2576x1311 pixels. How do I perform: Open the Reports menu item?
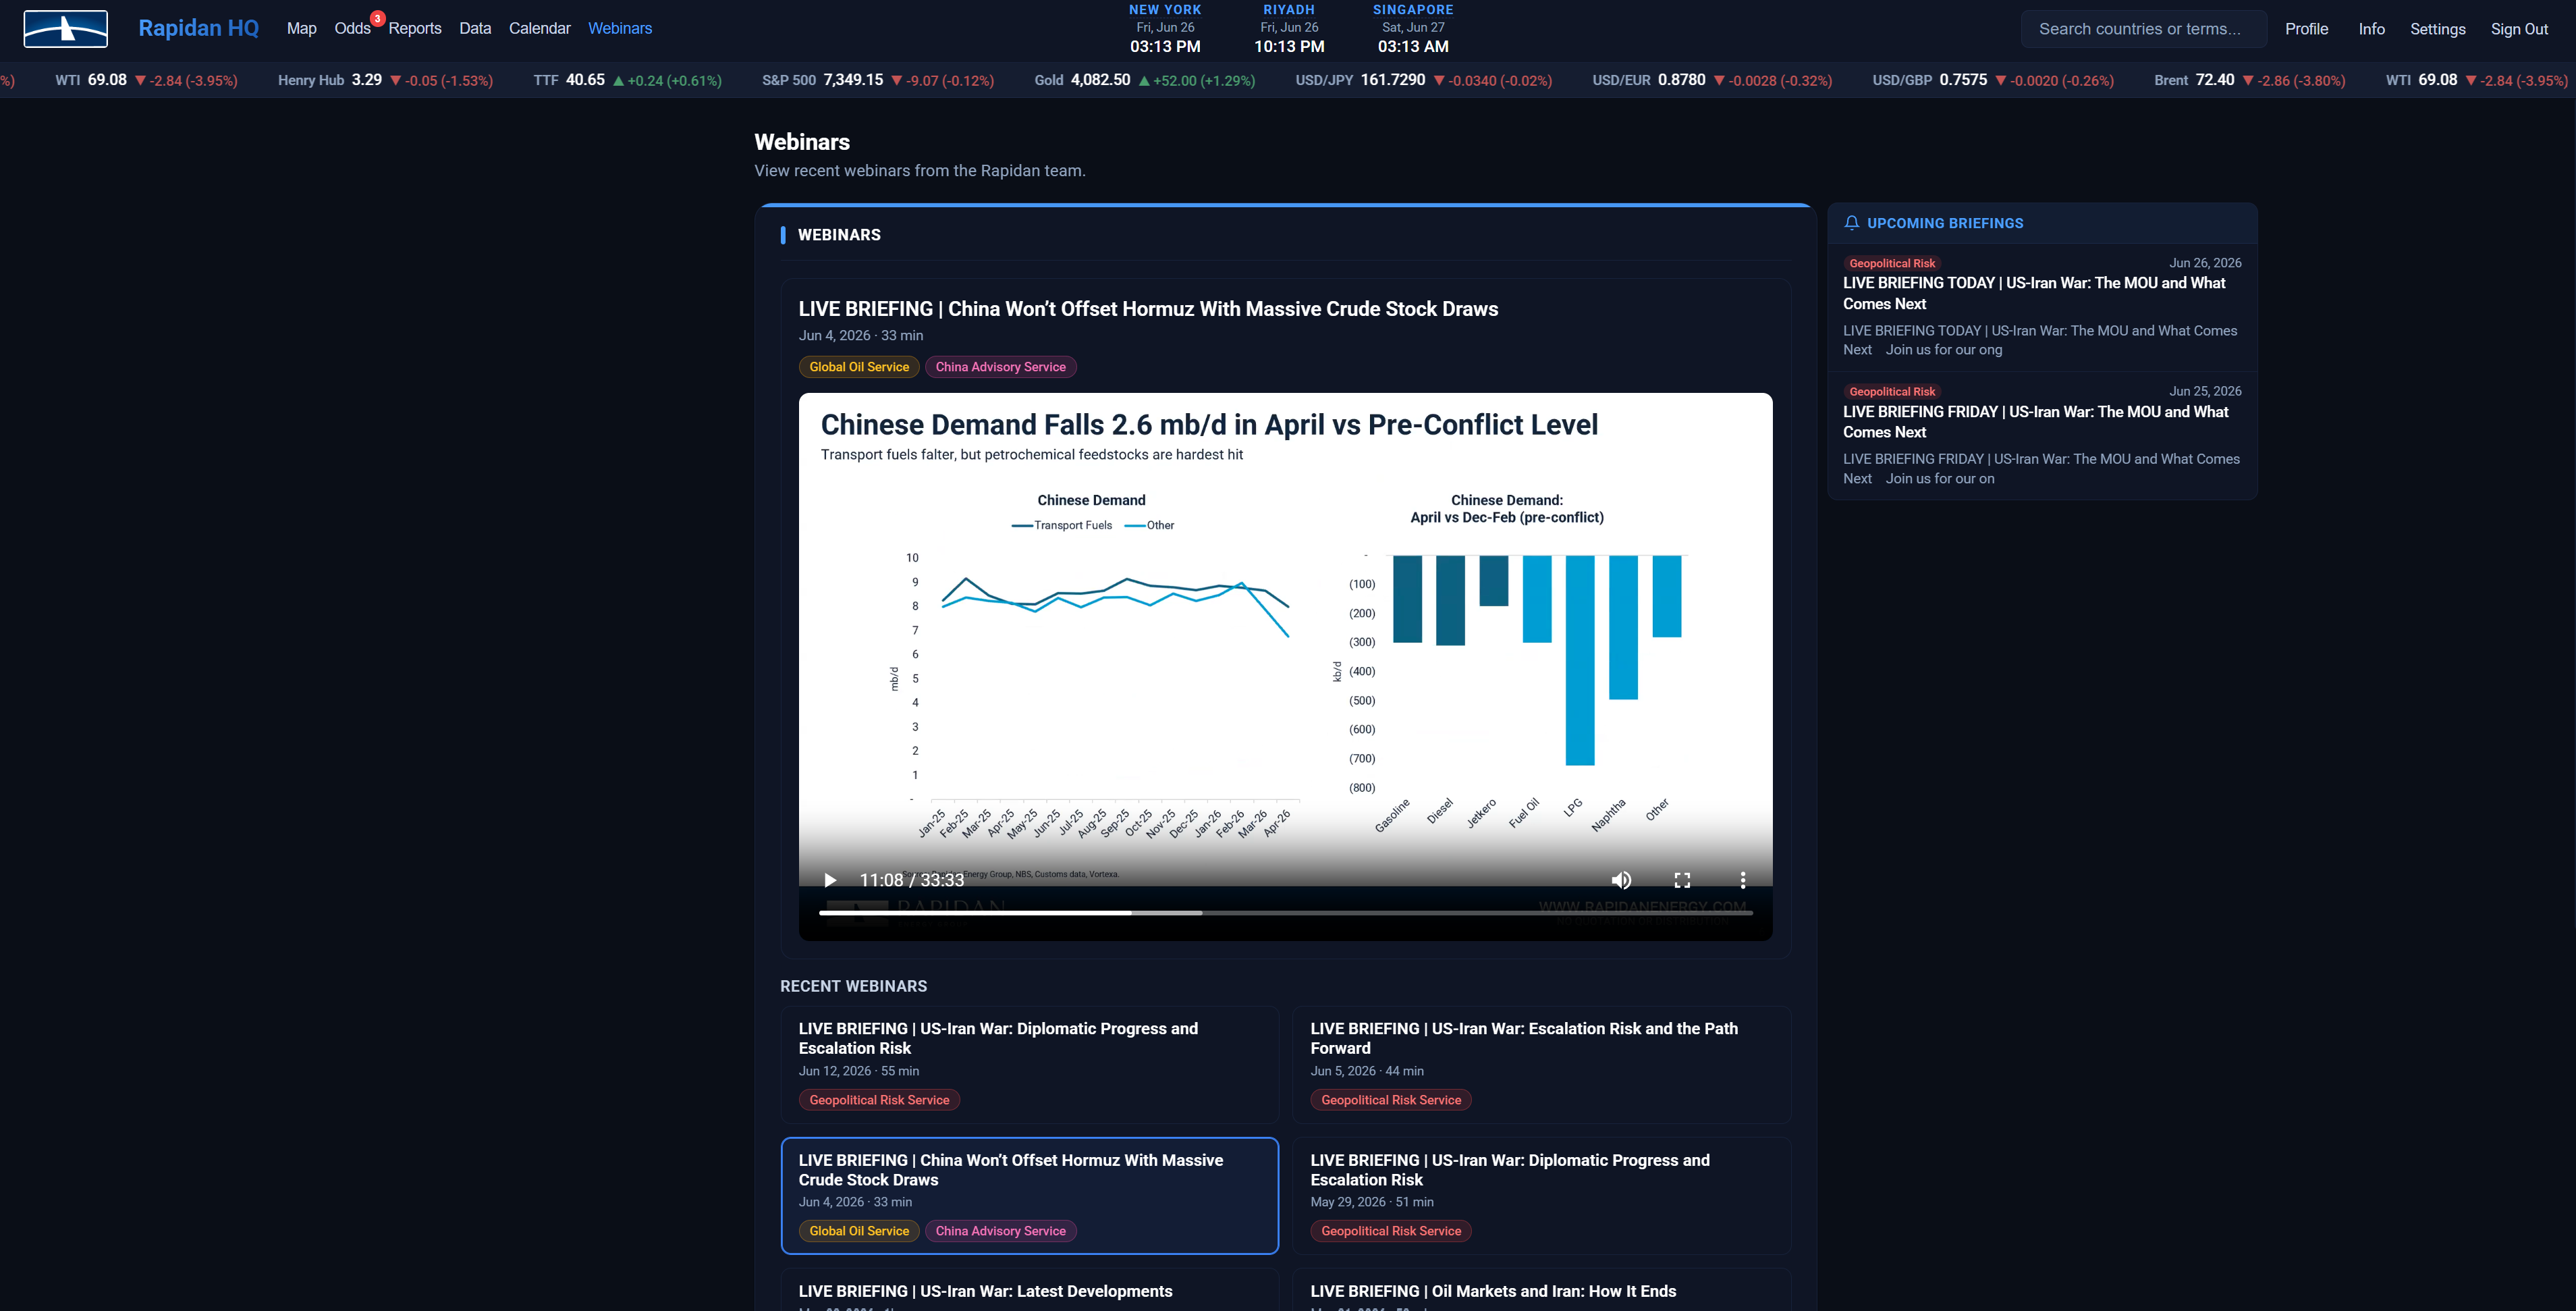pyautogui.click(x=415, y=29)
